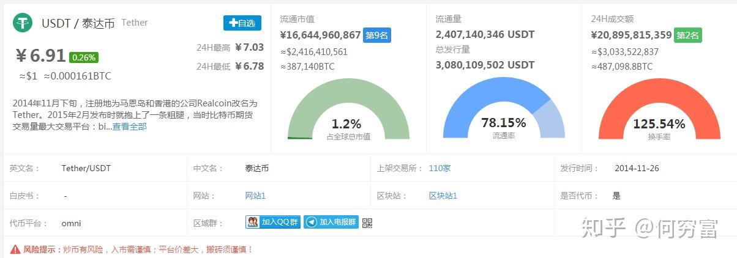Click the green 0.26% change badge
The width and height of the screenshot is (737, 258).
click(x=84, y=57)
